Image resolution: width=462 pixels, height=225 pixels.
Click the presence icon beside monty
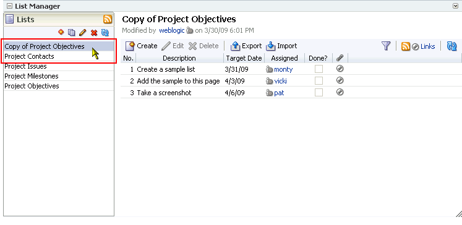click(269, 69)
